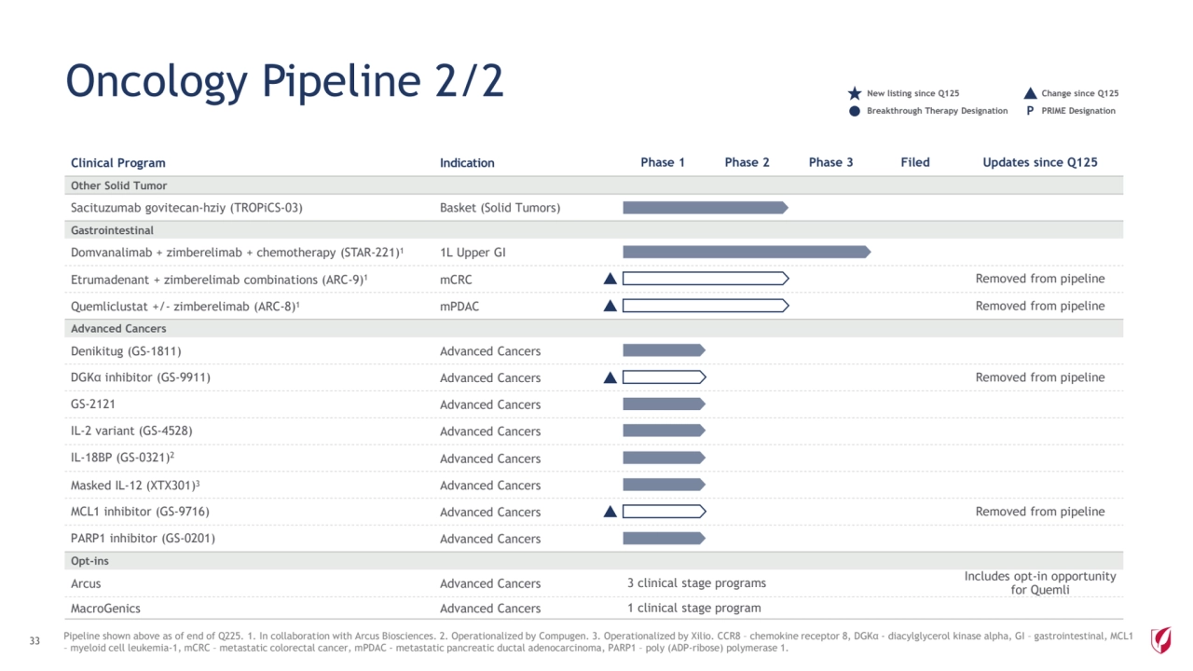Click the pipeline footnote text at bottom
The width and height of the screenshot is (1193, 671).
(597, 642)
